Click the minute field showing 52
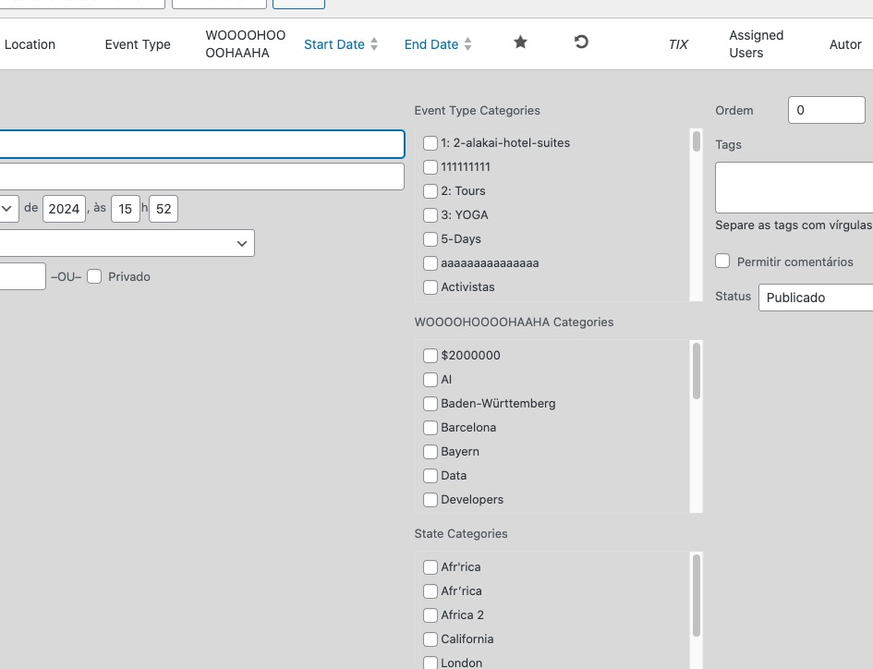 (164, 209)
